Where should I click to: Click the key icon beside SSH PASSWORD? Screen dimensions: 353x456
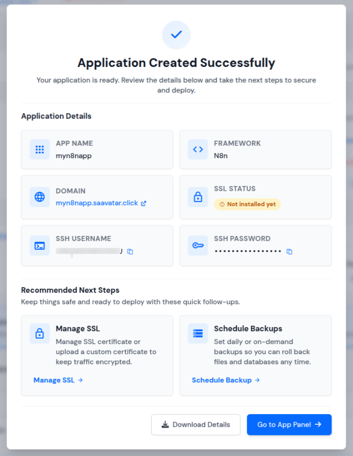[198, 245]
